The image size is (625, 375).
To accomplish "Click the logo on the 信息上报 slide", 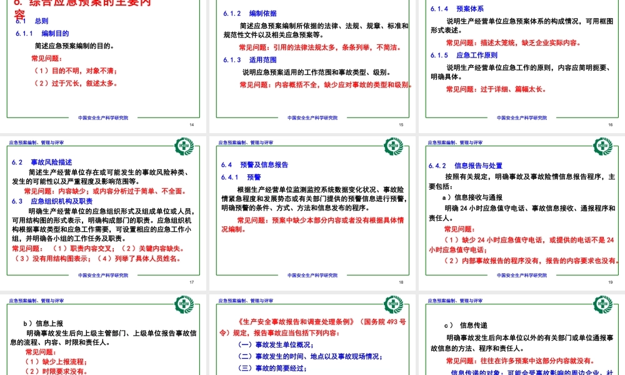I will tap(184, 304).
